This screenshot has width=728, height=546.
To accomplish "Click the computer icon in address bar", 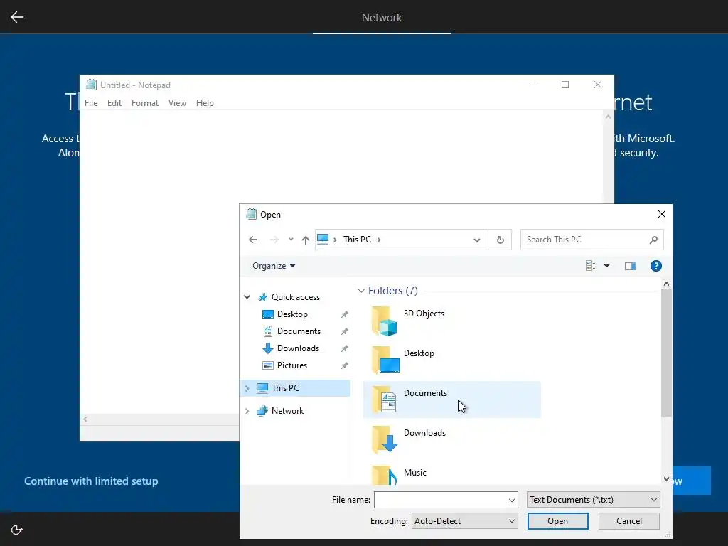I will coord(323,239).
